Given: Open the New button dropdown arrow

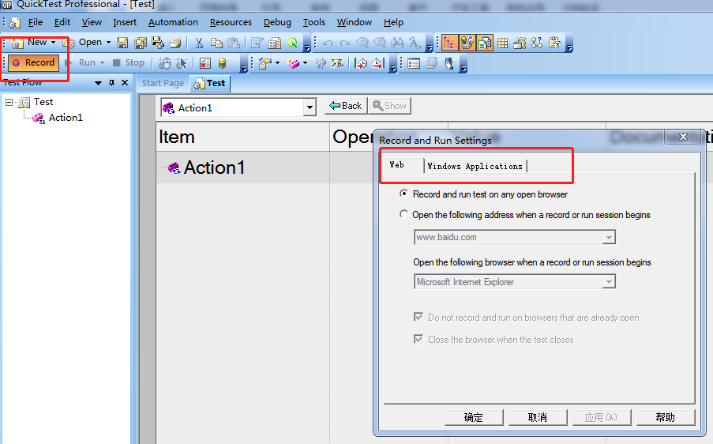Looking at the screenshot, I should coord(53,43).
